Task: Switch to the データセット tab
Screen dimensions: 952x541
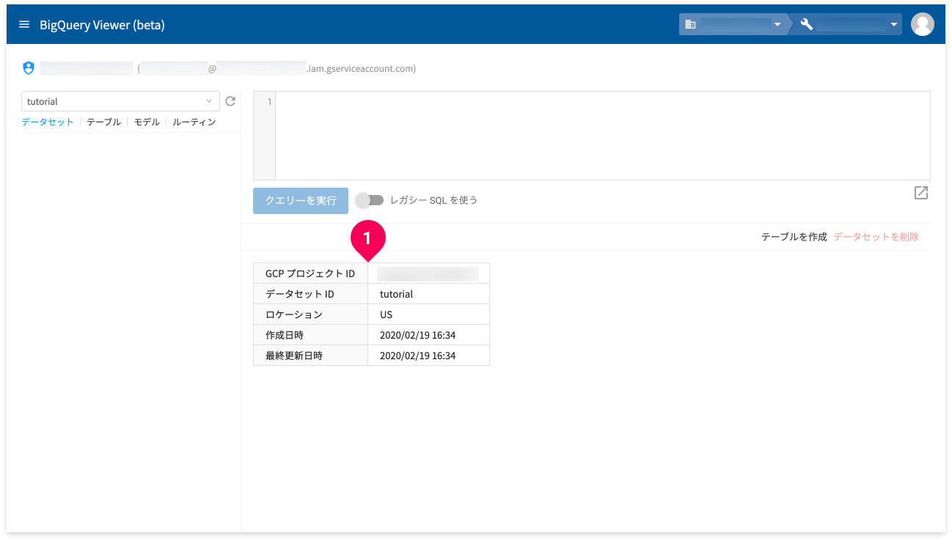Action: (48, 122)
